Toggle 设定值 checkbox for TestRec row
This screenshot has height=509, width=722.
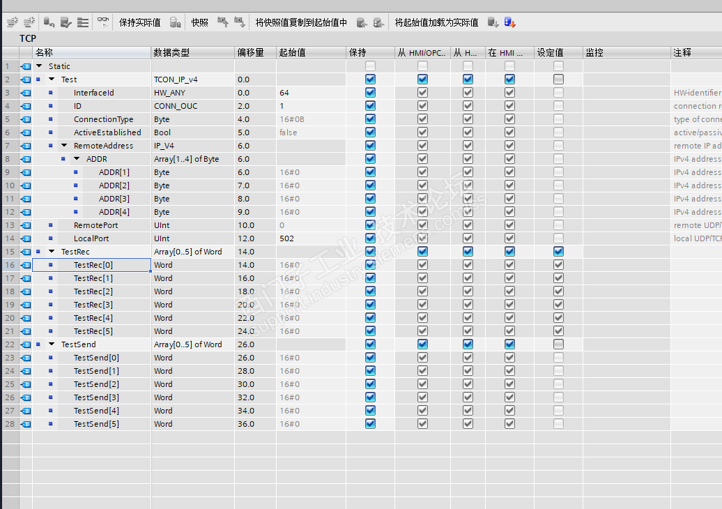[x=558, y=252]
